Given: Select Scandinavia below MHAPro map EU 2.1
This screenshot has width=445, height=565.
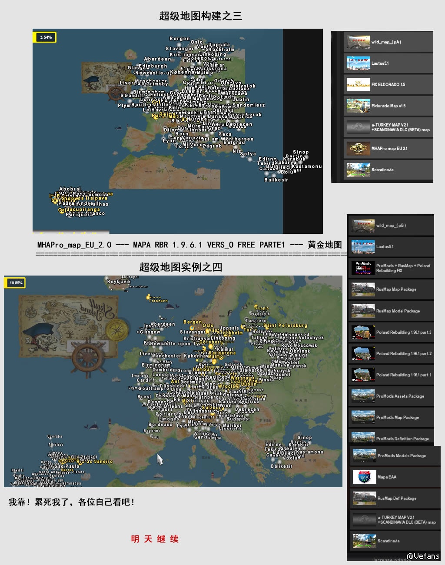Looking at the screenshot, I should click(389, 170).
